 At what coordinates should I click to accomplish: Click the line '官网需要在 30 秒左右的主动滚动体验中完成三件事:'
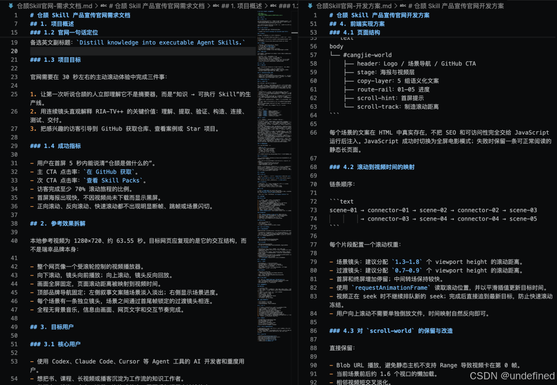(99, 77)
